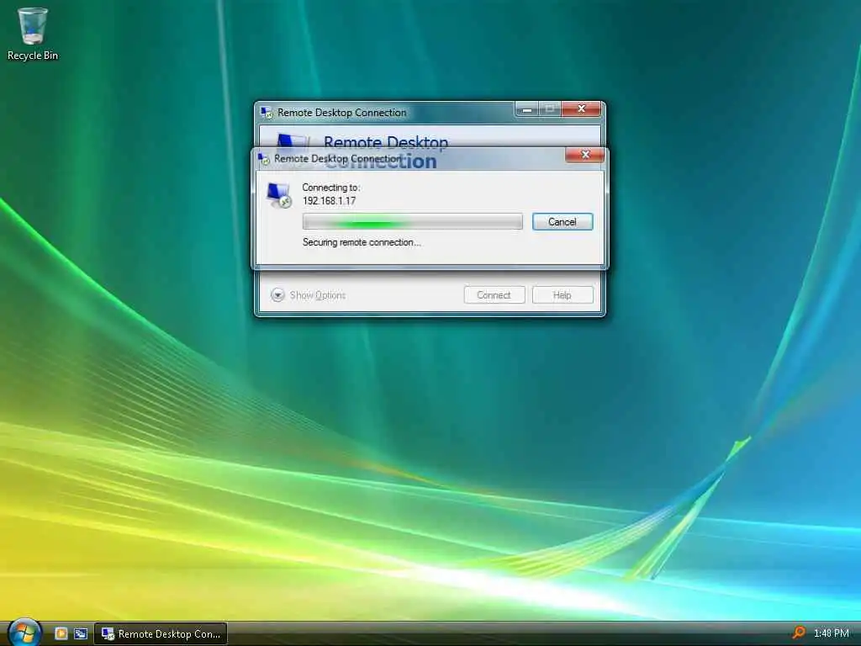
Task: Expand Show Options in the main RDC window
Action: click(x=308, y=295)
